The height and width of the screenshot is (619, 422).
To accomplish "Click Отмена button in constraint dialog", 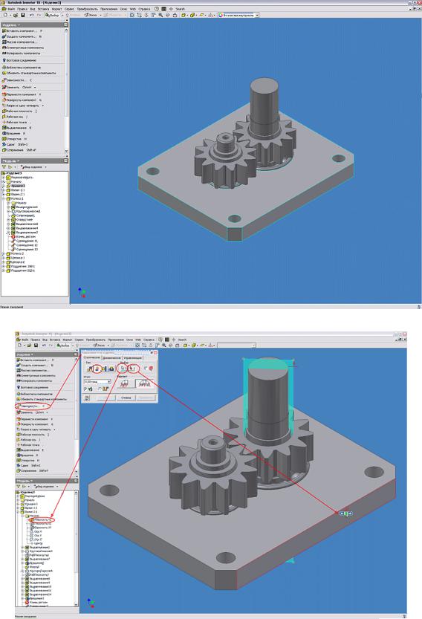I will (126, 398).
